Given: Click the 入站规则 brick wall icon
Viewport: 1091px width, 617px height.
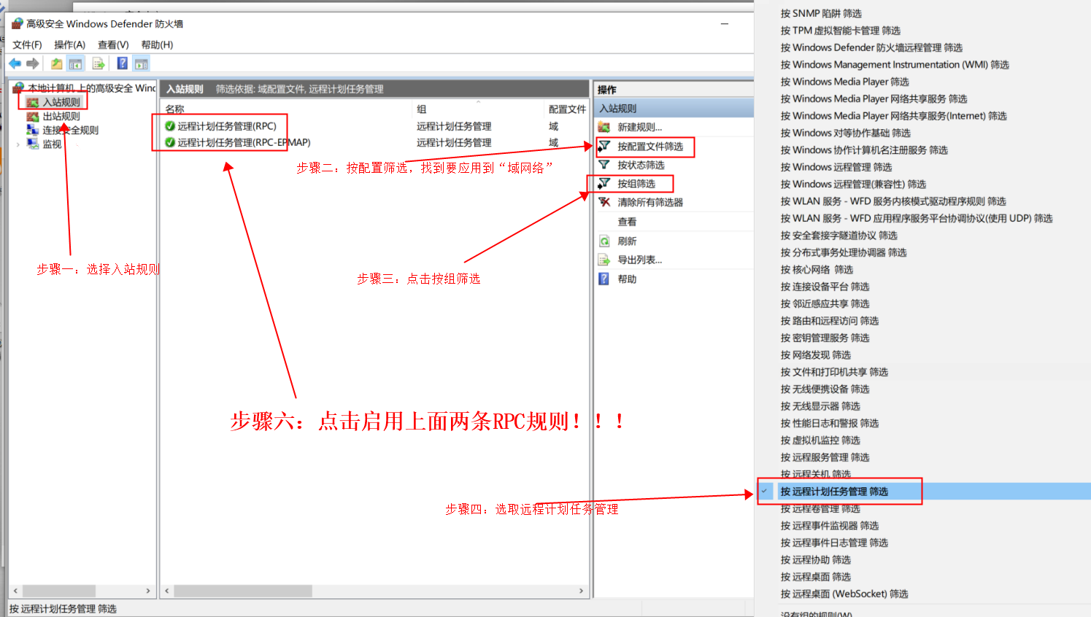Looking at the screenshot, I should (33, 102).
